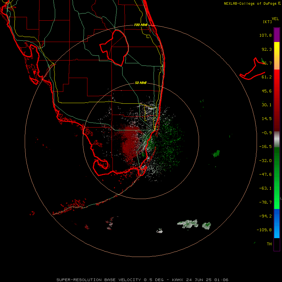Click the VEL legend title

275,19
